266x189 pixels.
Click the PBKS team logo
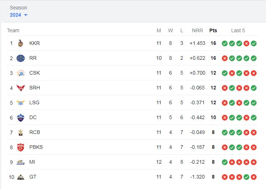[x=21, y=147]
